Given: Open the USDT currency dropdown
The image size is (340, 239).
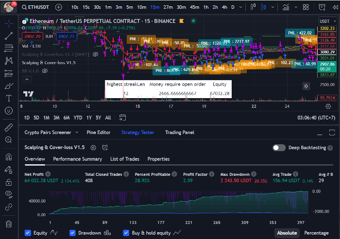Looking at the screenshot, I should coord(328,21).
